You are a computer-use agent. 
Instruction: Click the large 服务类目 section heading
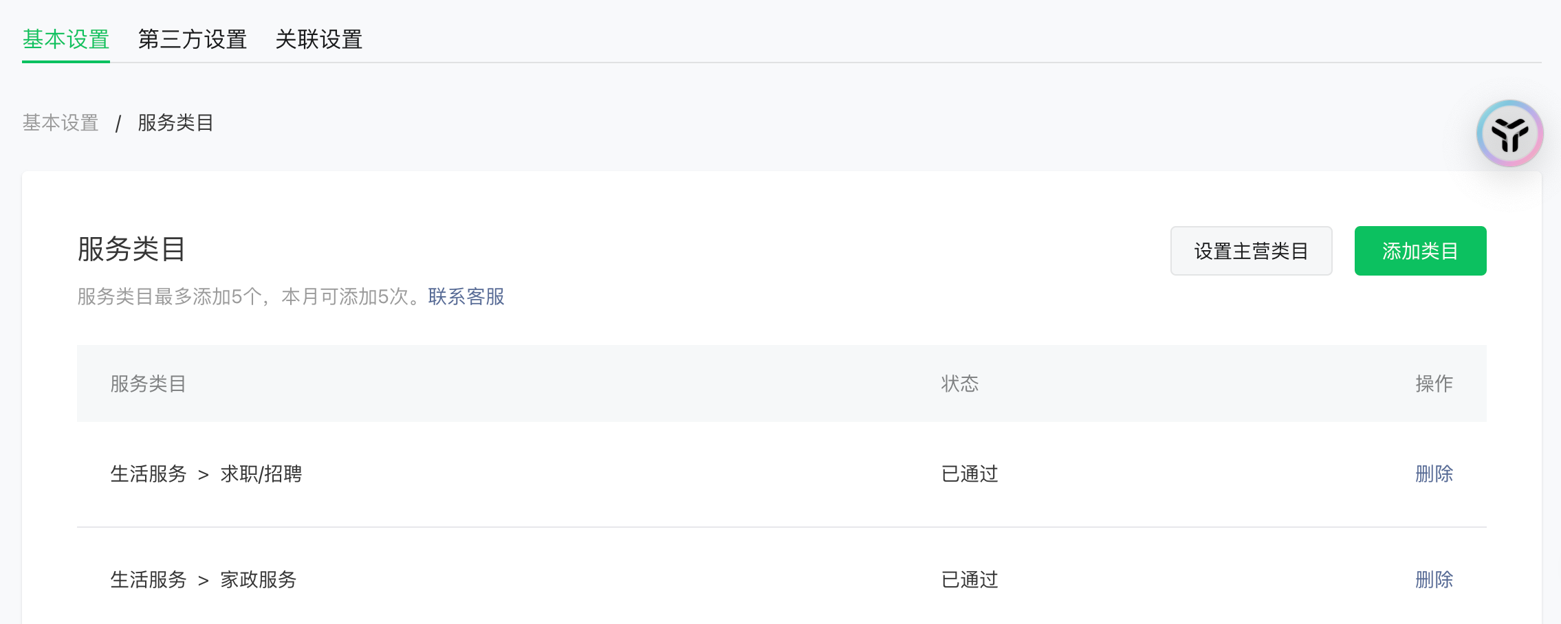131,249
